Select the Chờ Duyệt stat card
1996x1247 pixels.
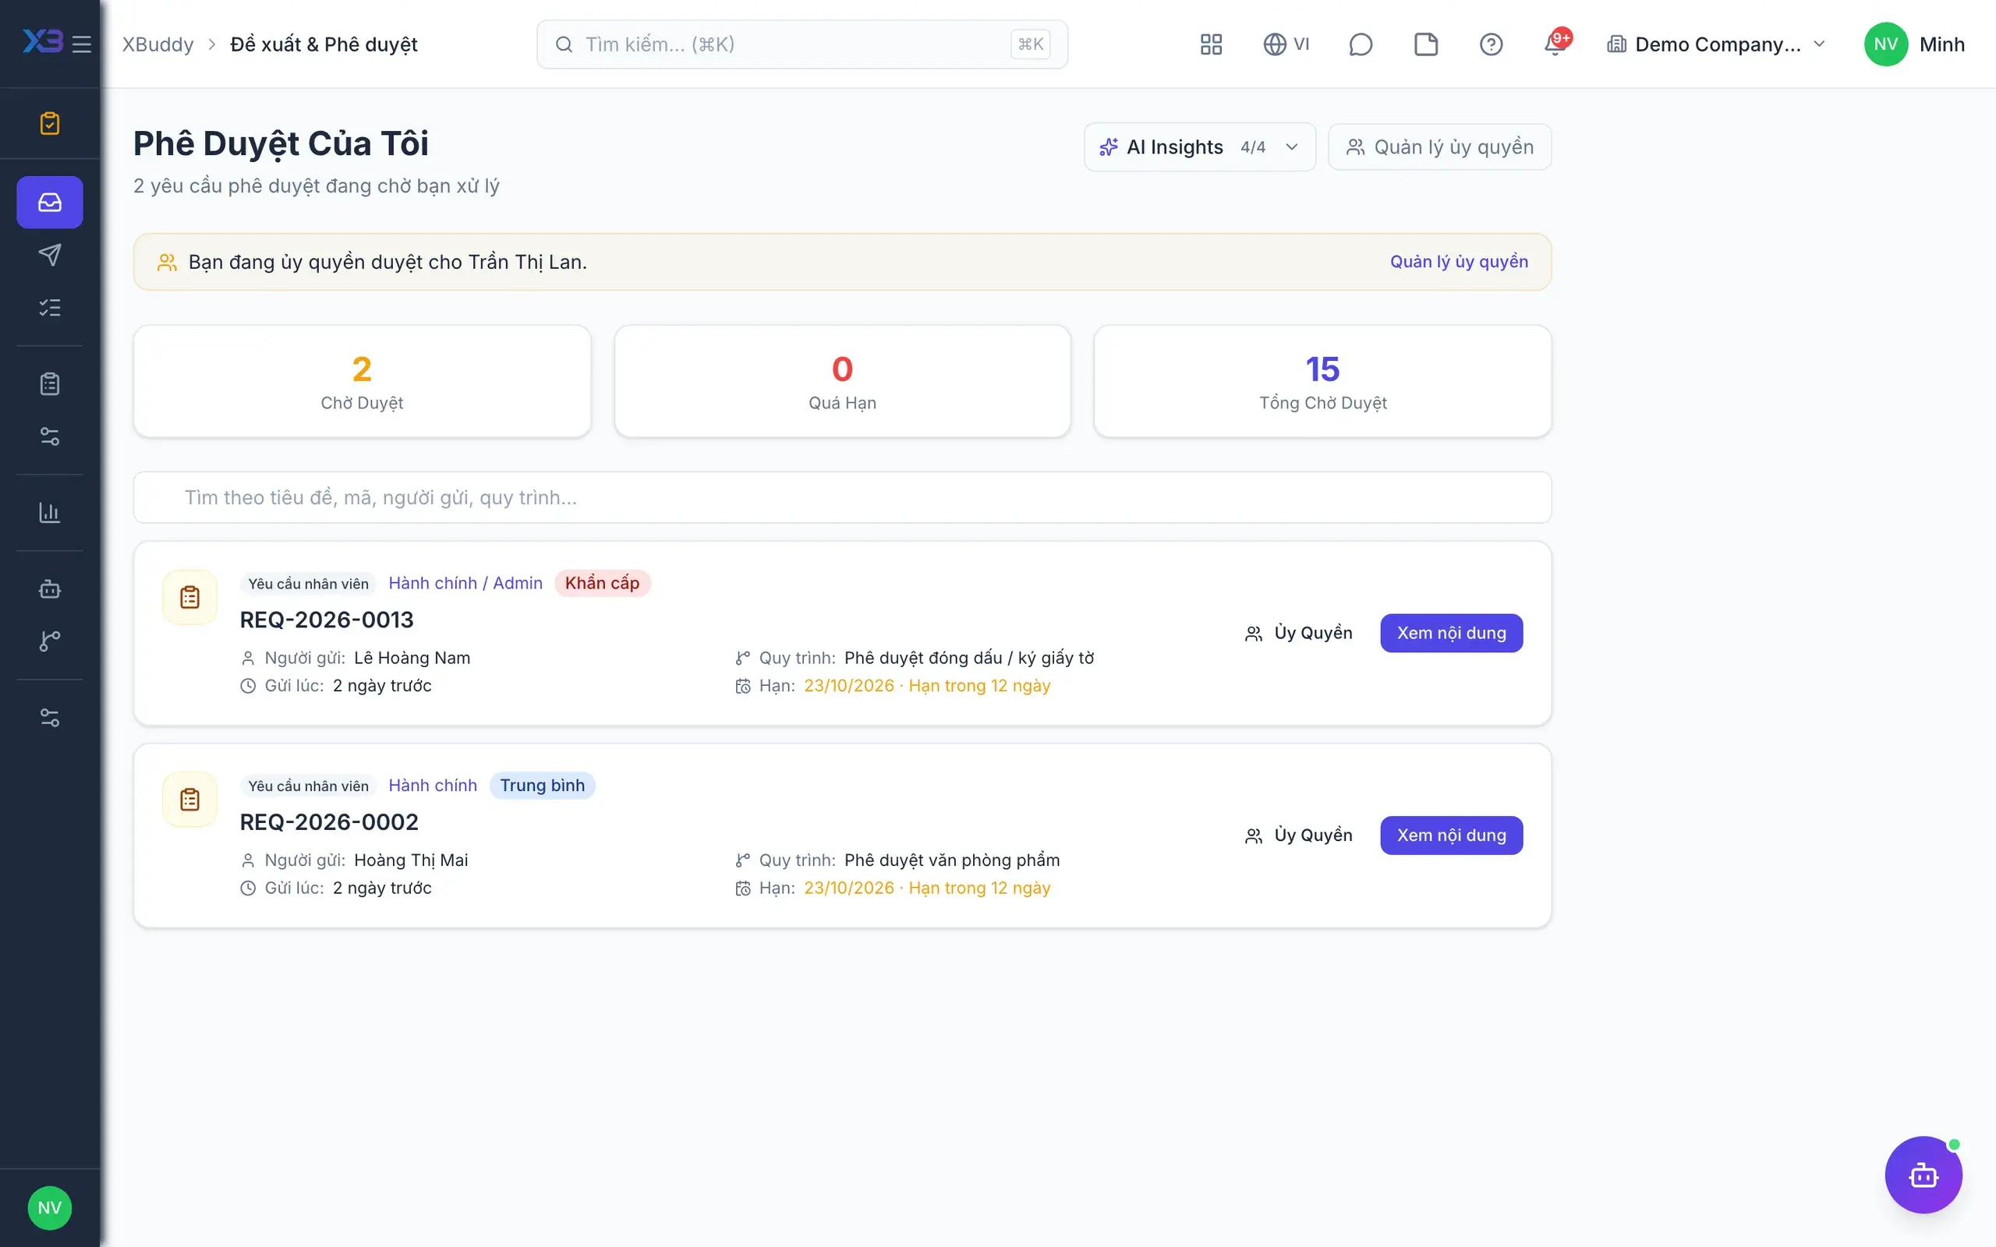click(361, 381)
